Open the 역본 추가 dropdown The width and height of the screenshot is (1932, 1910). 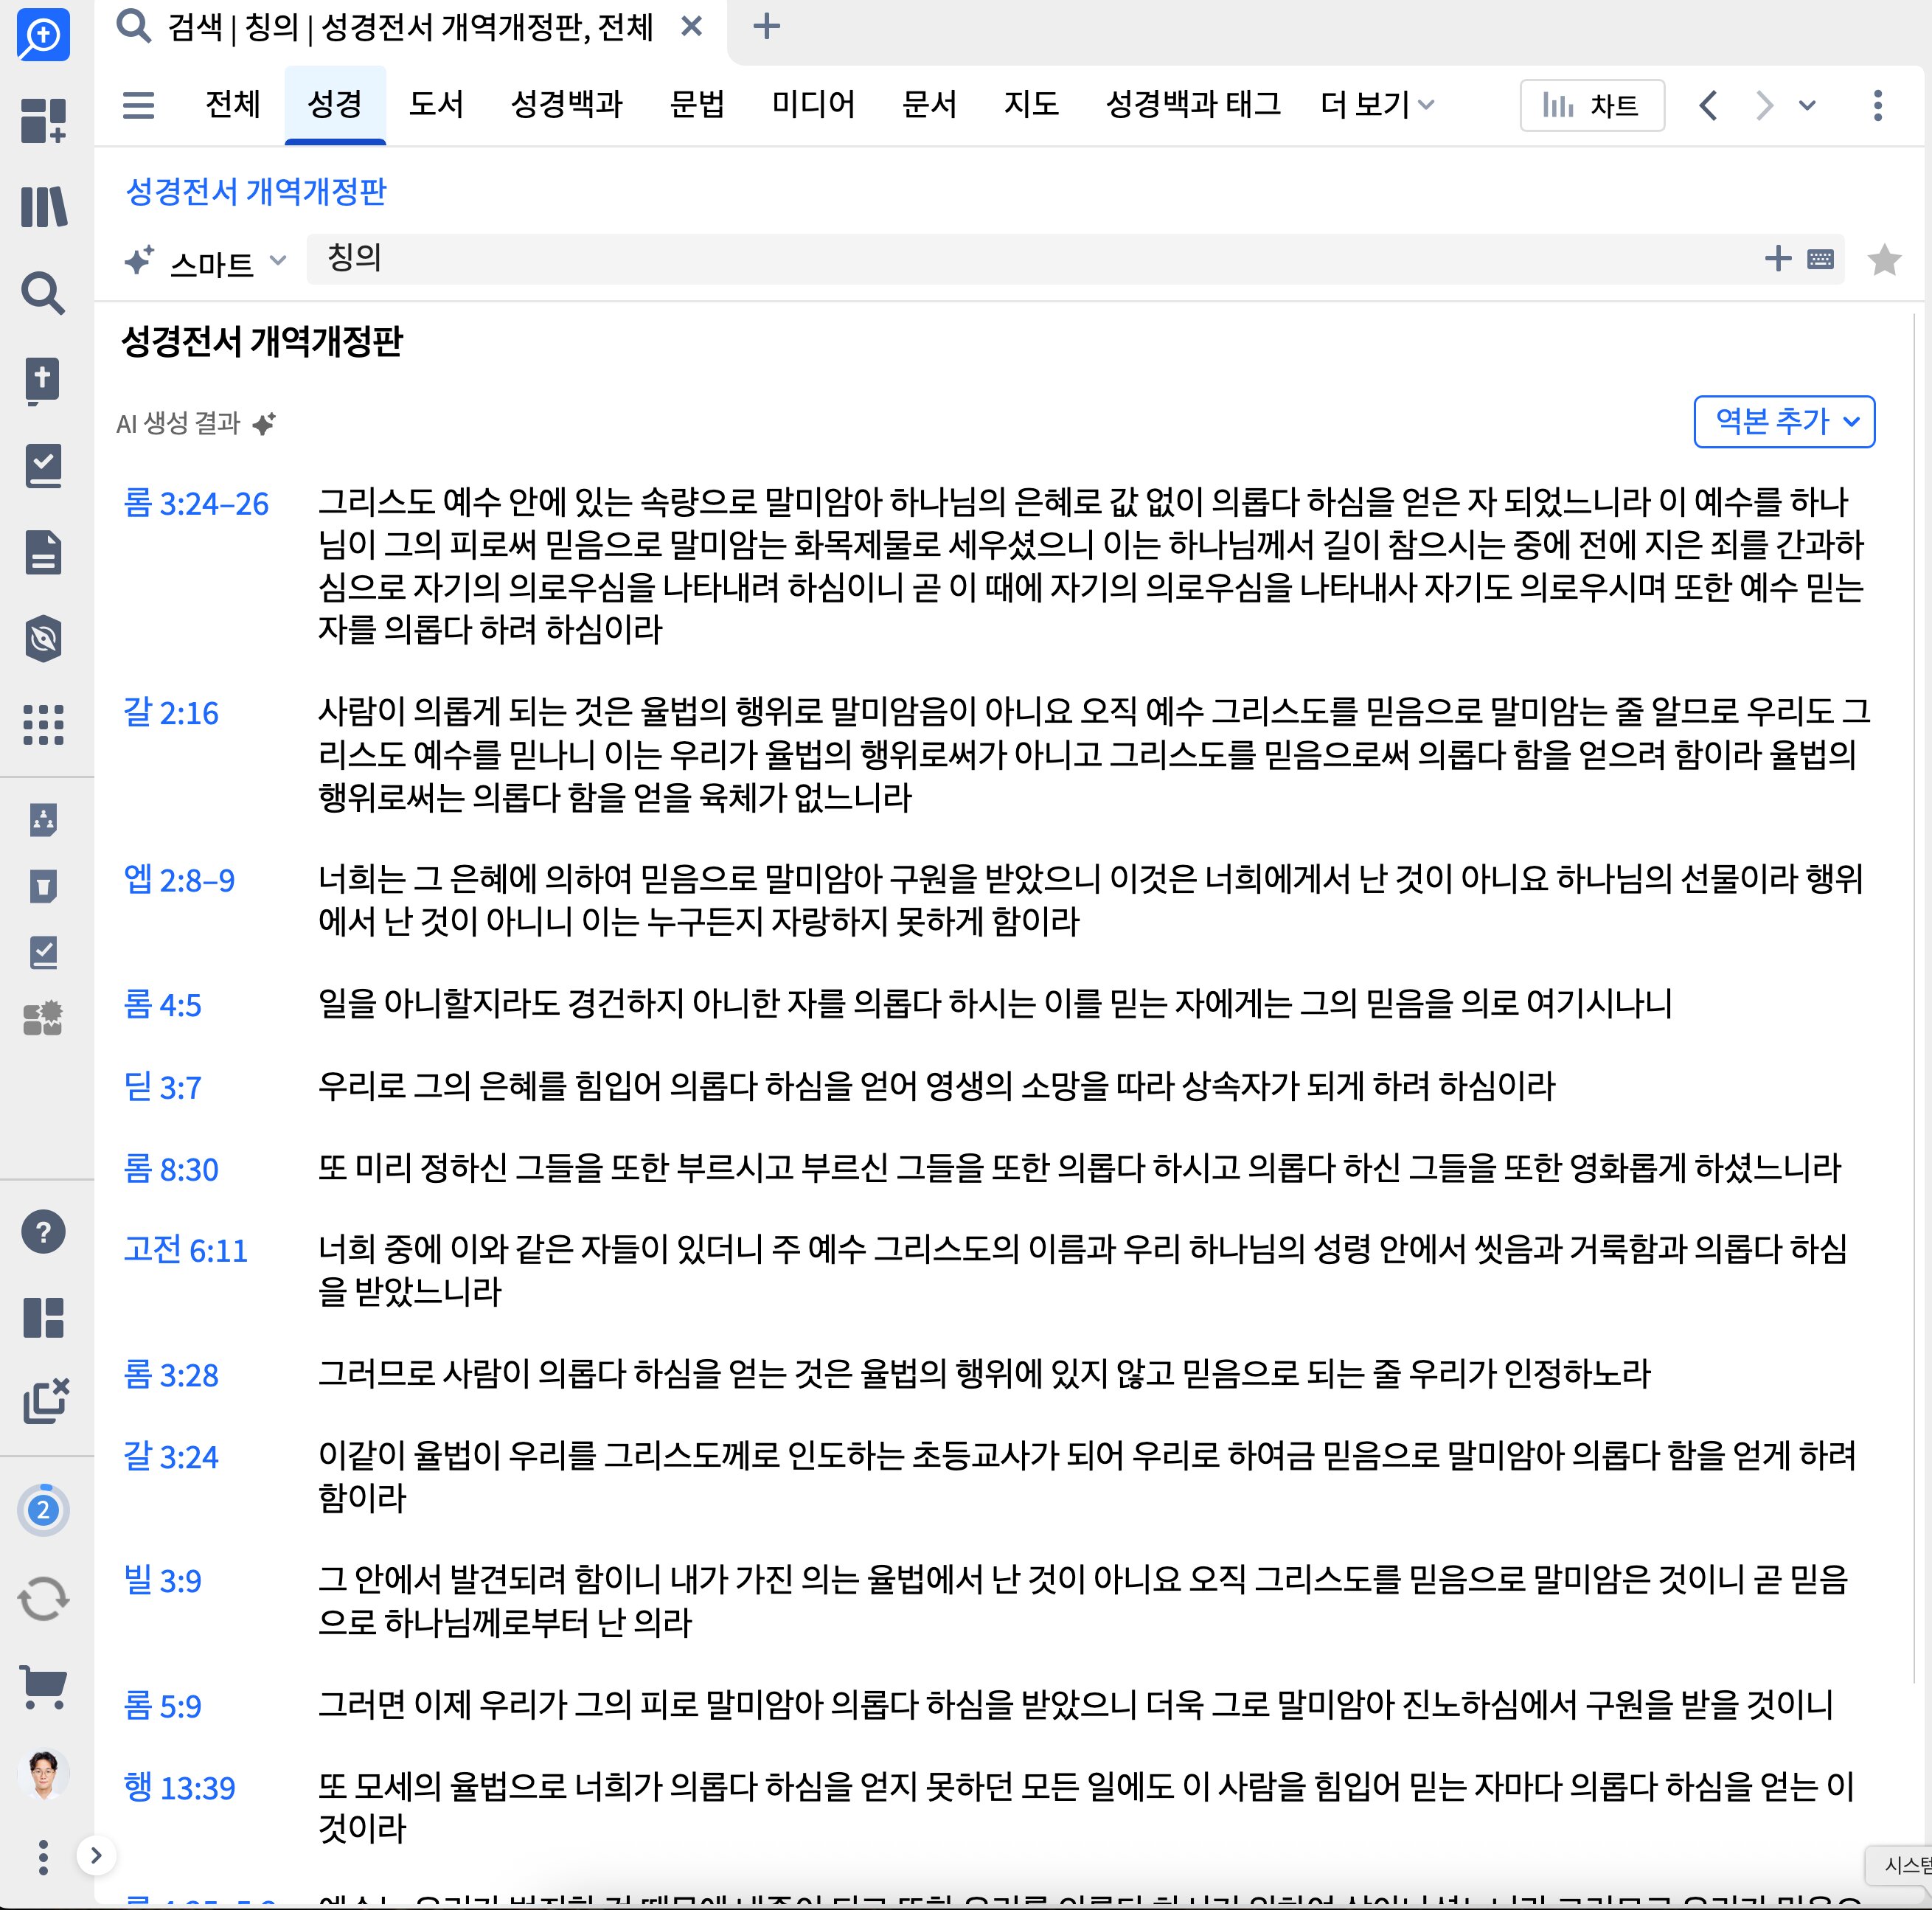[1784, 421]
